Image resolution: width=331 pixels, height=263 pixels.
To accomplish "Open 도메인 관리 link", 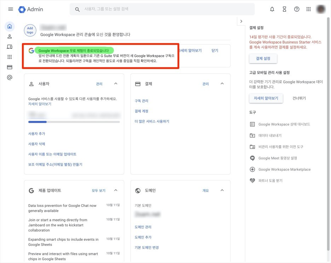I will click(x=143, y=227).
